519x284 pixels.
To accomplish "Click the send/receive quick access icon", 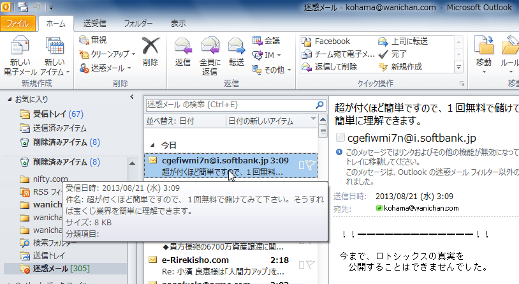I will pyautogui.click(x=23, y=6).
